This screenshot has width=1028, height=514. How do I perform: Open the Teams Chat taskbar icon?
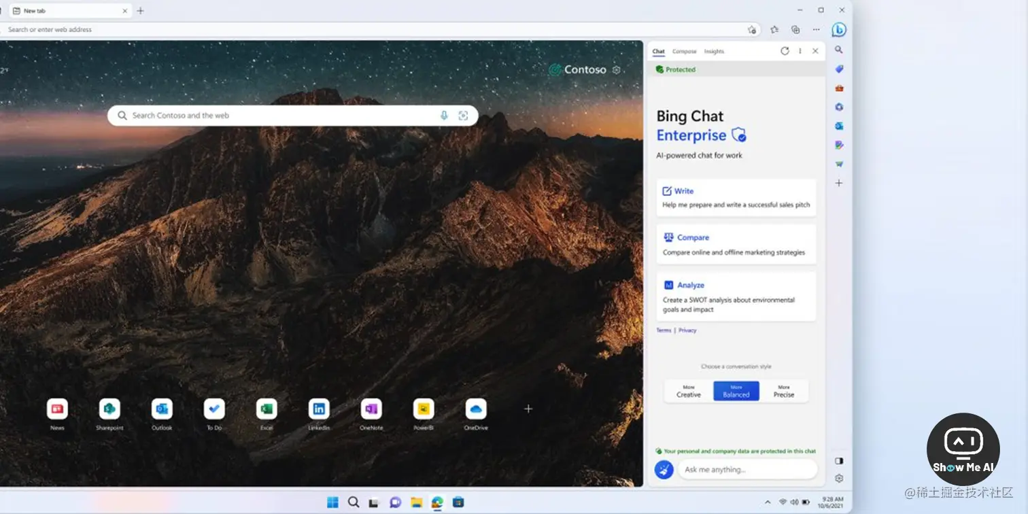[x=395, y=502]
